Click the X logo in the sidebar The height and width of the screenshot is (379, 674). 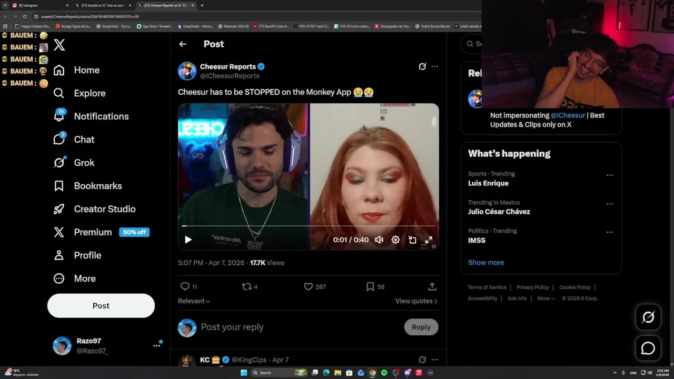tap(59, 45)
